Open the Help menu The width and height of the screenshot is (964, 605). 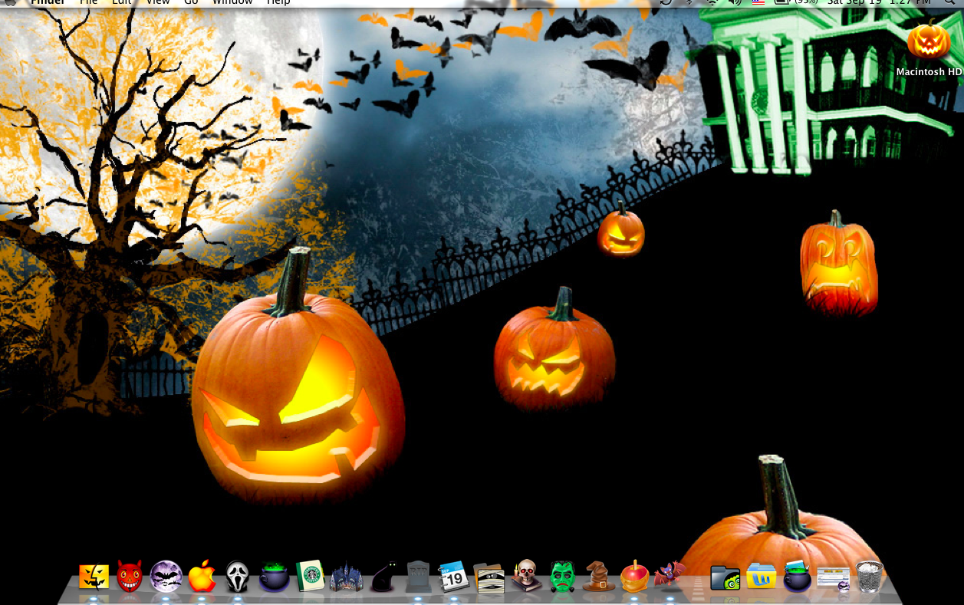click(278, 2)
